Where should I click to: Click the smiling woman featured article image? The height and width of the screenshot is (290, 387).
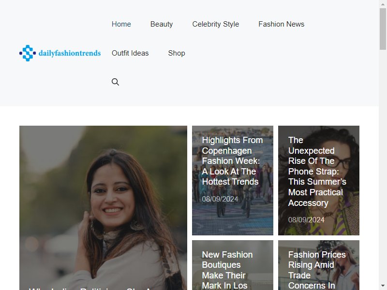tap(103, 208)
